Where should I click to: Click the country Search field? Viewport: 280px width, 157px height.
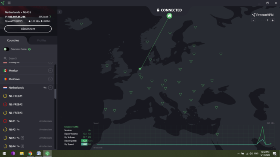pyautogui.click(x=28, y=58)
